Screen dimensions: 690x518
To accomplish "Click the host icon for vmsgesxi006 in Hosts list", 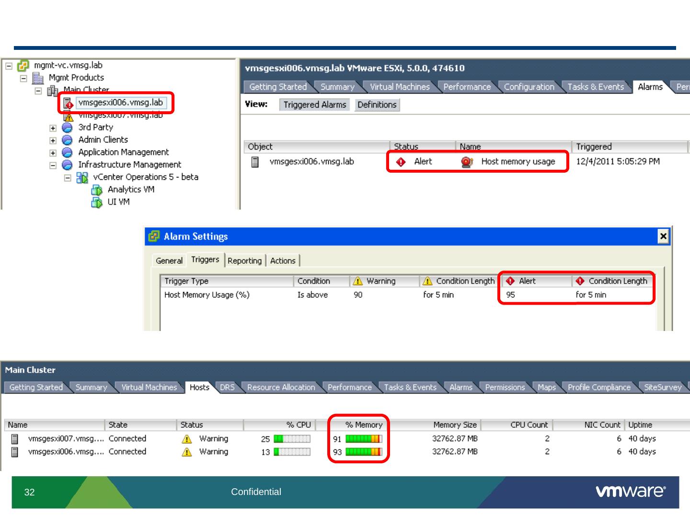I will click(15, 452).
